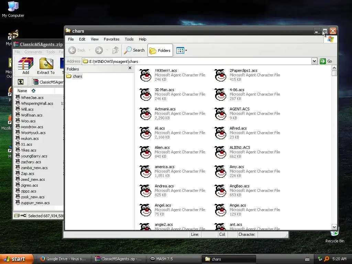This screenshot has width=352, height=264.
Task: Open the Views dropdown button
Action: (x=181, y=51)
